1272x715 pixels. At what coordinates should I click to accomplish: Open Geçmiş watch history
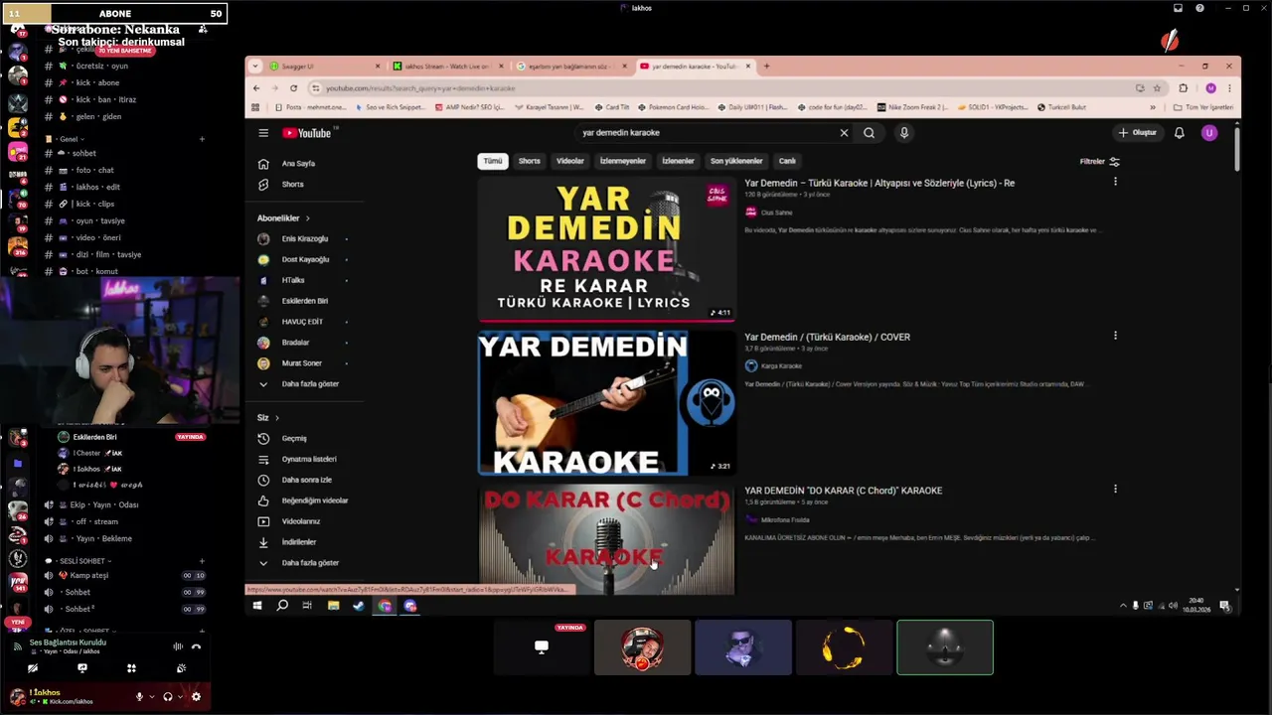pos(294,439)
